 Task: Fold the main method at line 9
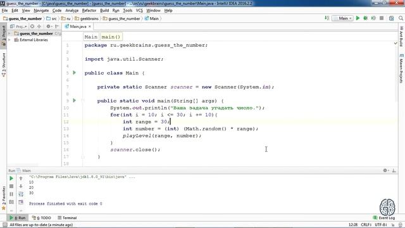83,101
